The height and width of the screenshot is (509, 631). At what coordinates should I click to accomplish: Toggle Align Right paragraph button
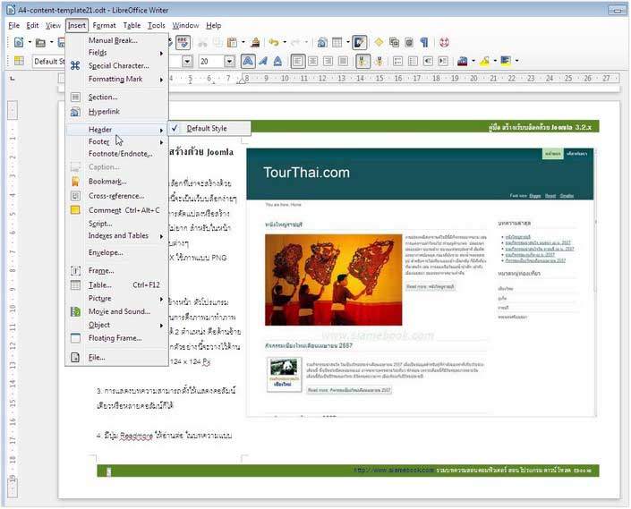point(328,61)
